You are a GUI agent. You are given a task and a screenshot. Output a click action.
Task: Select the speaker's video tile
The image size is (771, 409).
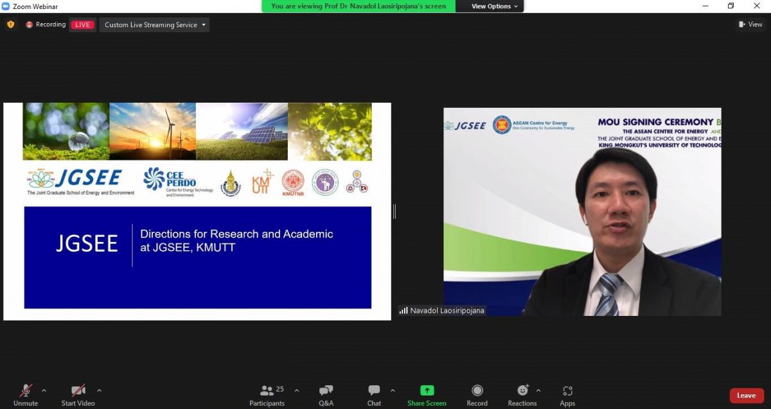click(x=582, y=211)
